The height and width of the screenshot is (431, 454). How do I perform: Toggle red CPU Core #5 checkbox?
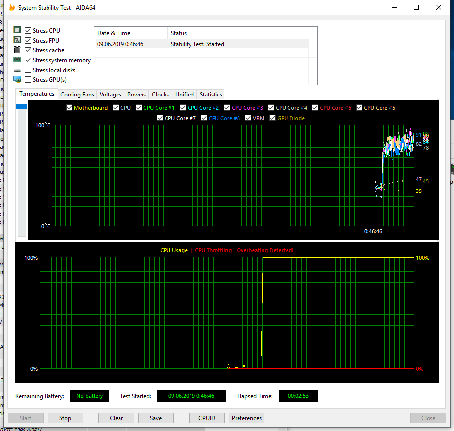(315, 108)
